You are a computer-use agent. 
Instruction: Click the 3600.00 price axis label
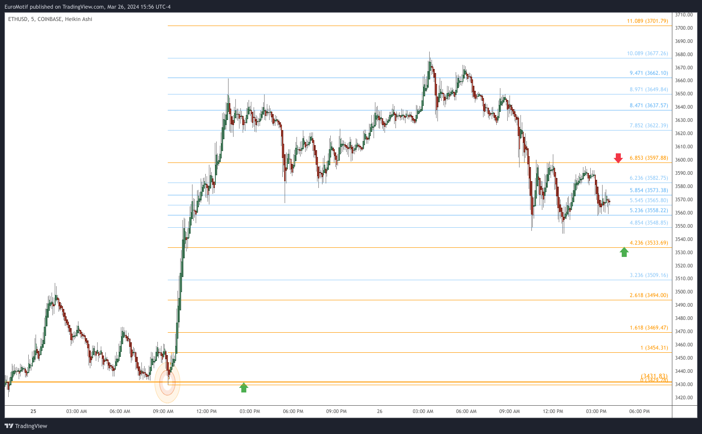684,160
